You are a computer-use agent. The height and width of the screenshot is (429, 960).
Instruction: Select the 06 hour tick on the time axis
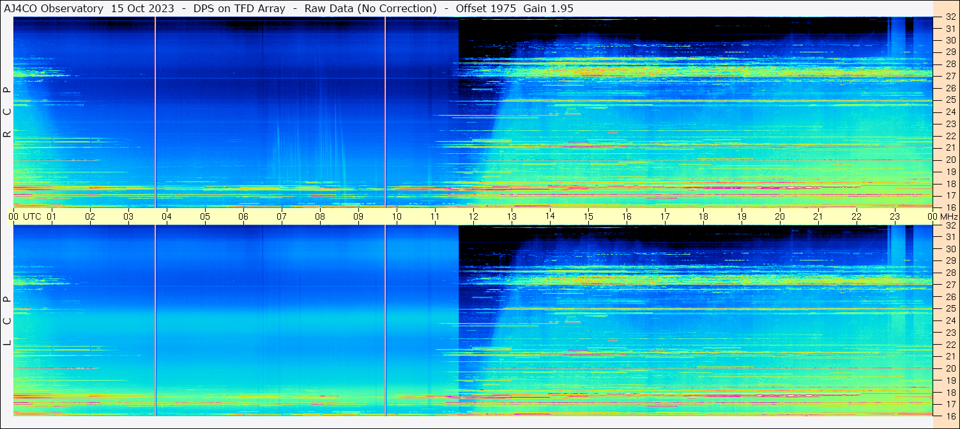(x=243, y=216)
